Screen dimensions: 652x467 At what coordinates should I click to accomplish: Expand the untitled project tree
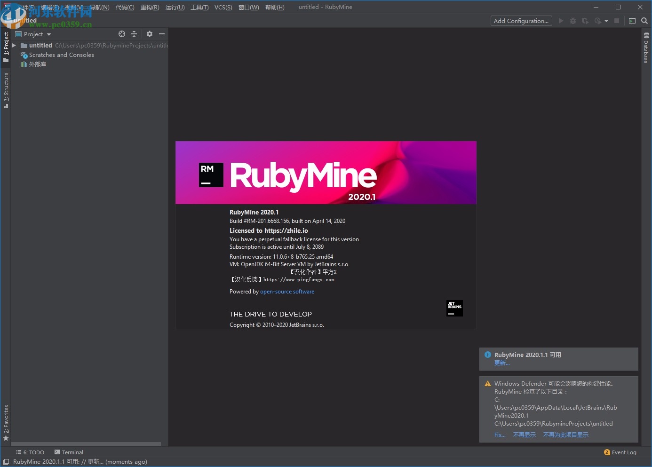click(x=14, y=45)
